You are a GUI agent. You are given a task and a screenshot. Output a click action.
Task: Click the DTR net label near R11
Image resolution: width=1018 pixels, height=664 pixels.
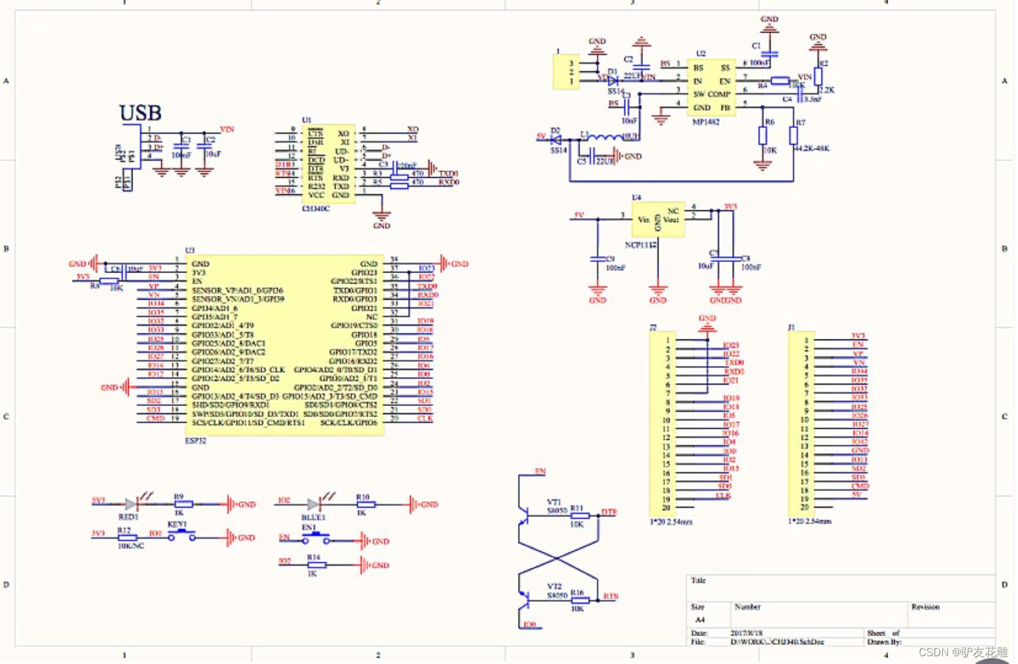tap(609, 512)
